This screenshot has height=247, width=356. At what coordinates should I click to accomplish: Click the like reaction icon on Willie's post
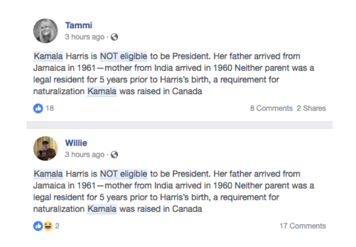[x=38, y=226]
